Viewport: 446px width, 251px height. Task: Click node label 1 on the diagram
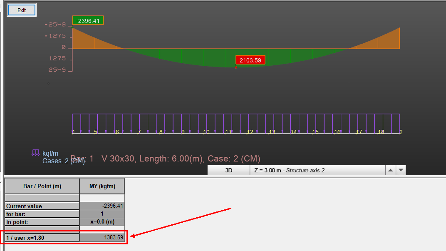click(x=73, y=132)
